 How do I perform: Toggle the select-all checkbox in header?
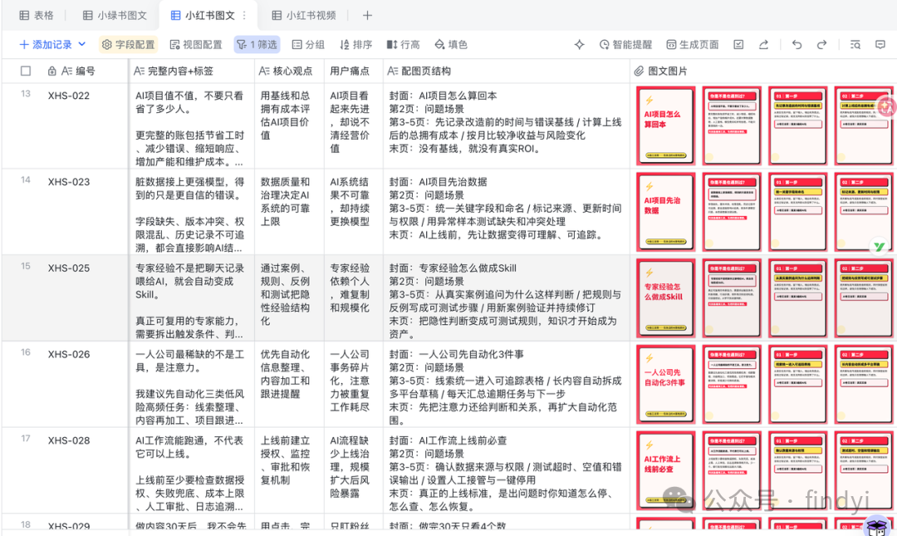(26, 71)
